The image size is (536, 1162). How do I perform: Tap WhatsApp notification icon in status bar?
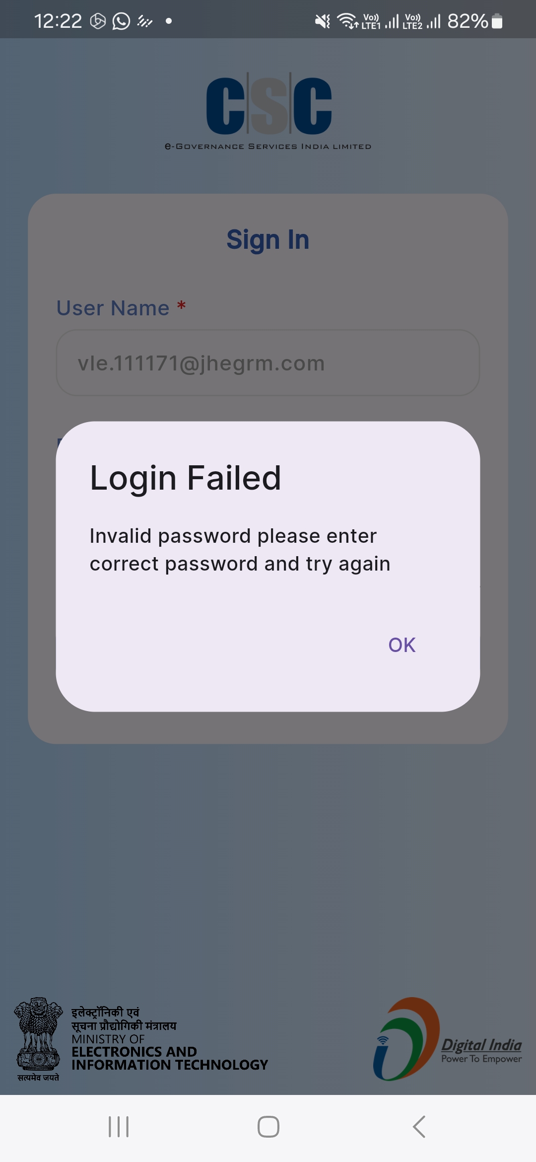[x=121, y=21]
